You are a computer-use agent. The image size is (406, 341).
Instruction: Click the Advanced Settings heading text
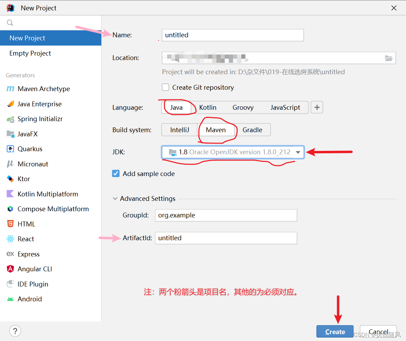(148, 199)
